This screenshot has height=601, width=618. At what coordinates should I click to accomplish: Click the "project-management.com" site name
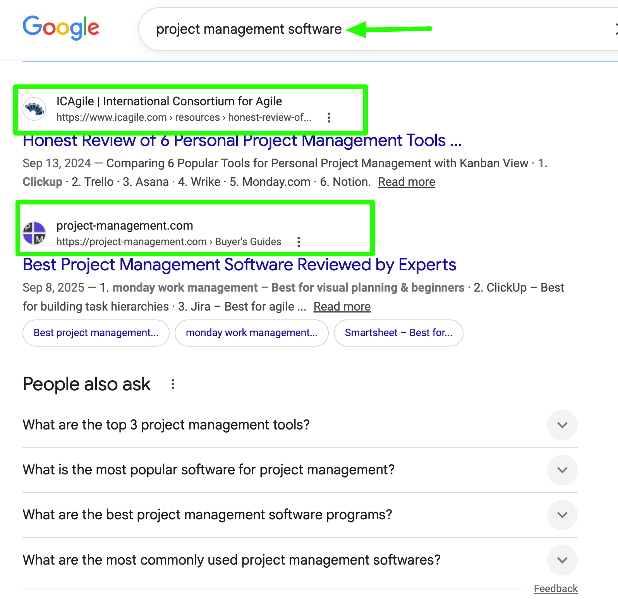click(125, 225)
